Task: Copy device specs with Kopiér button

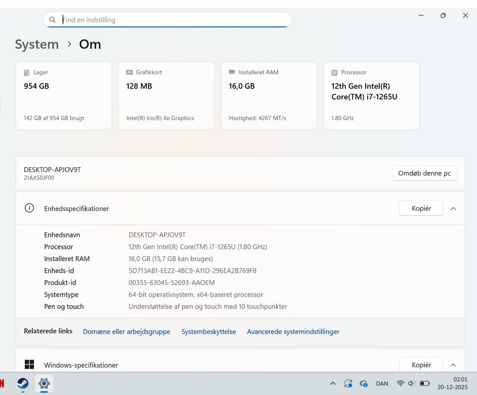Action: point(421,208)
